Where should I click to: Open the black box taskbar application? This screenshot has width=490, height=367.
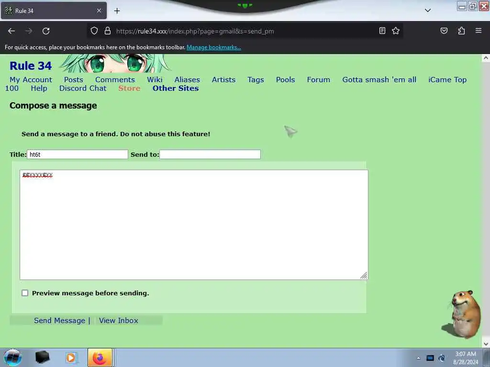tap(43, 357)
